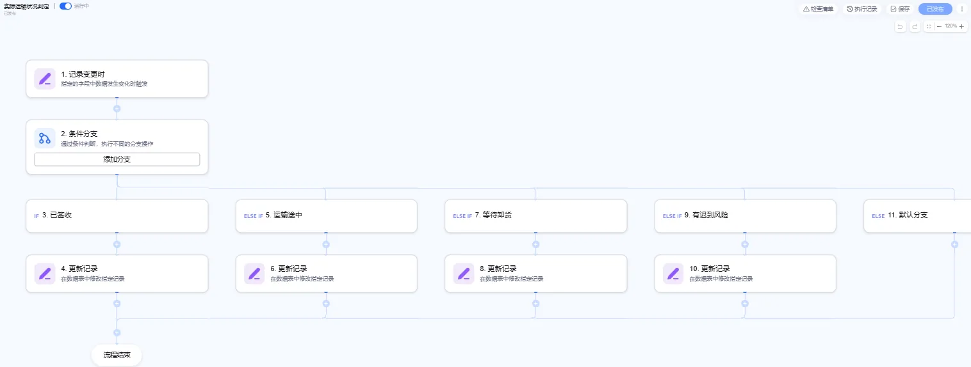Open 执行记录 execution history
971x367 pixels.
point(862,9)
